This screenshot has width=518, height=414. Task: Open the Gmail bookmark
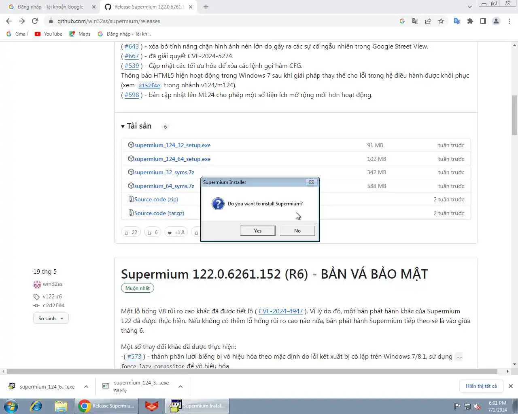[x=17, y=34]
